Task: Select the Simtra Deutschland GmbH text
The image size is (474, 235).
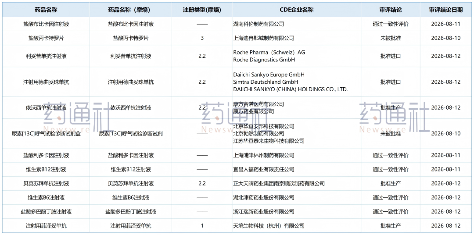Action: pos(266,82)
